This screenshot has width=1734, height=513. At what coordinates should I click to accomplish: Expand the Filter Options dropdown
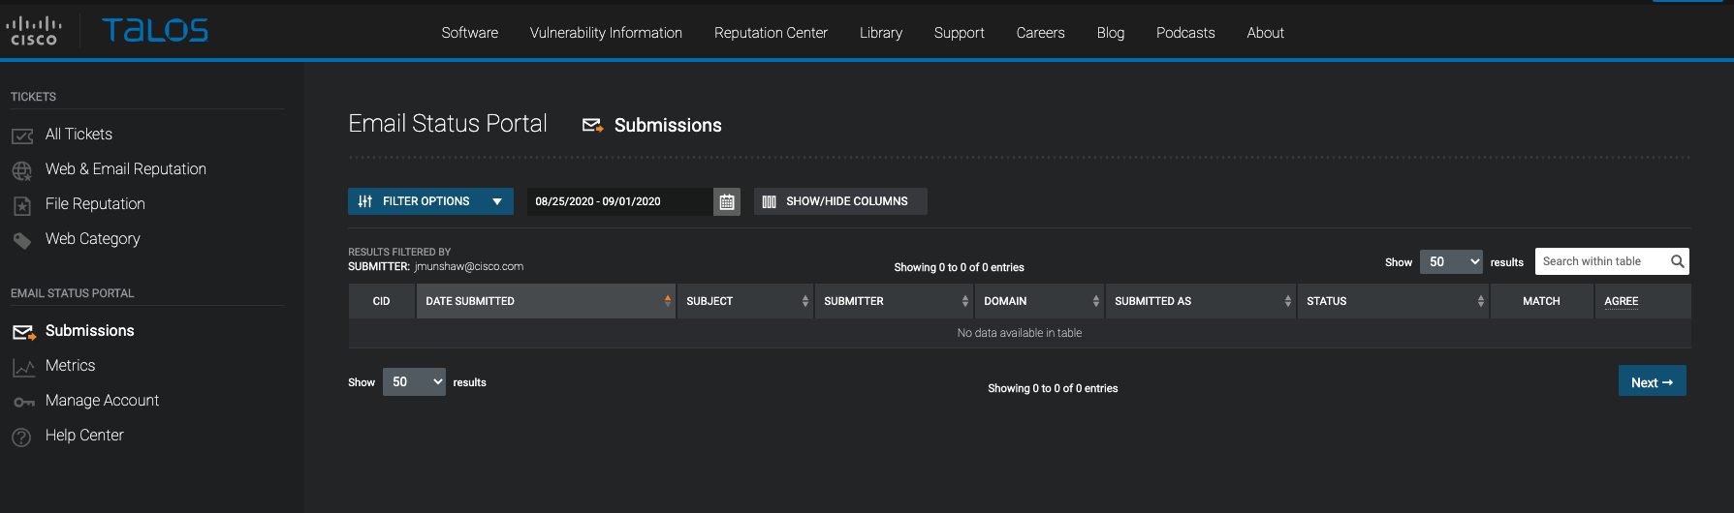click(430, 201)
